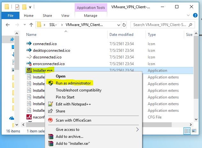
Task: Expand the ribbon with the chevron
Action: tap(188, 15)
